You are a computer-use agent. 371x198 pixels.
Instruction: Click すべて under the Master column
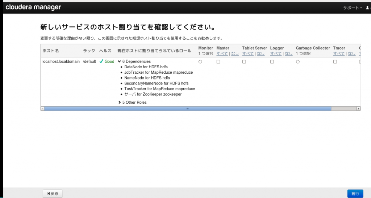click(222, 53)
